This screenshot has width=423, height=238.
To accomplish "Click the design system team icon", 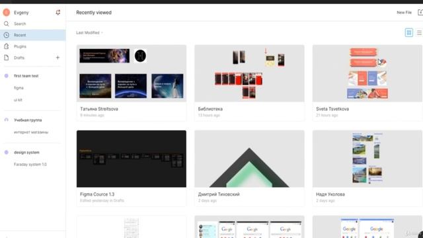I will click(x=6, y=152).
